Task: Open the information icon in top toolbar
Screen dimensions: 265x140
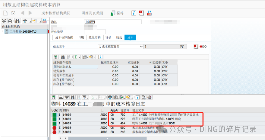Action: [x=134, y=13]
